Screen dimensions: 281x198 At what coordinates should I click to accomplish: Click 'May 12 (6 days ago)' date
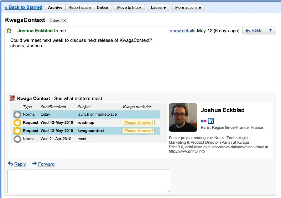click(x=218, y=31)
